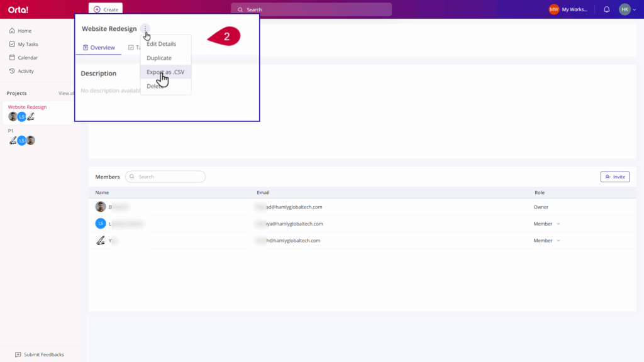Open role dropdown for third member

tap(547, 241)
